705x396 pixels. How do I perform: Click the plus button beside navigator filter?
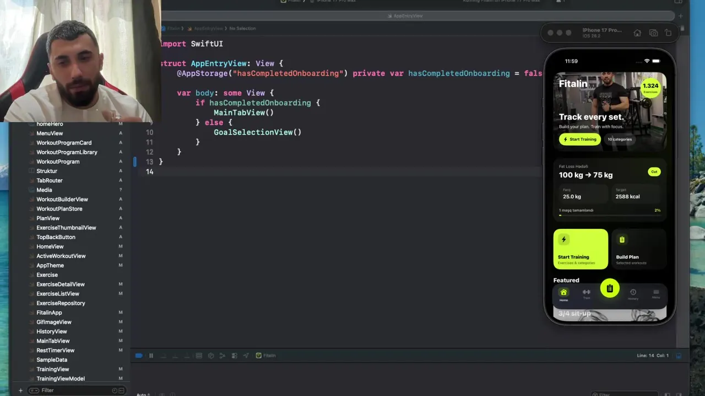click(x=20, y=391)
